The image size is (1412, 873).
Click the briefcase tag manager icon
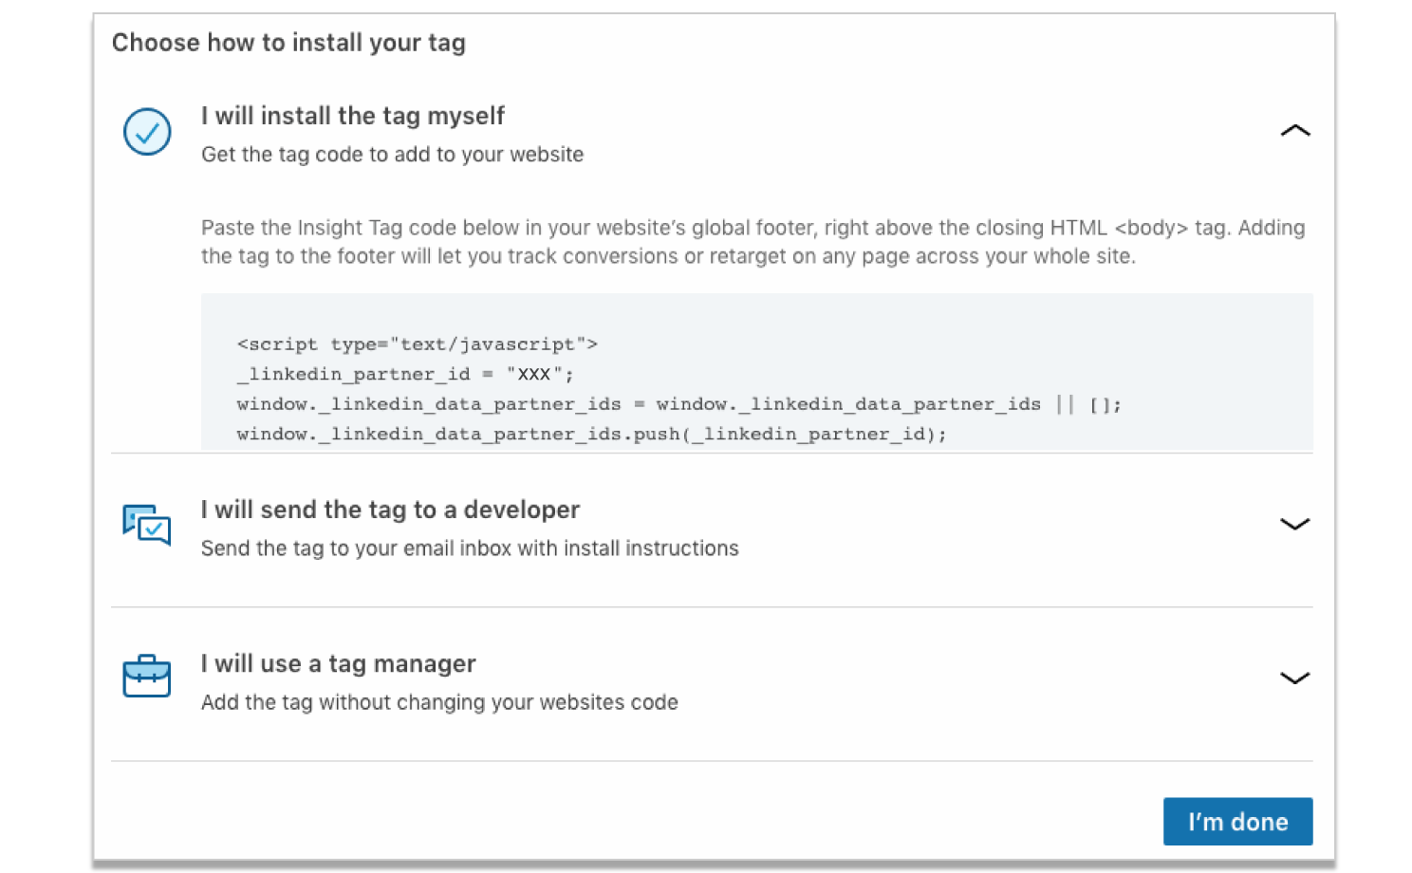coord(147,676)
